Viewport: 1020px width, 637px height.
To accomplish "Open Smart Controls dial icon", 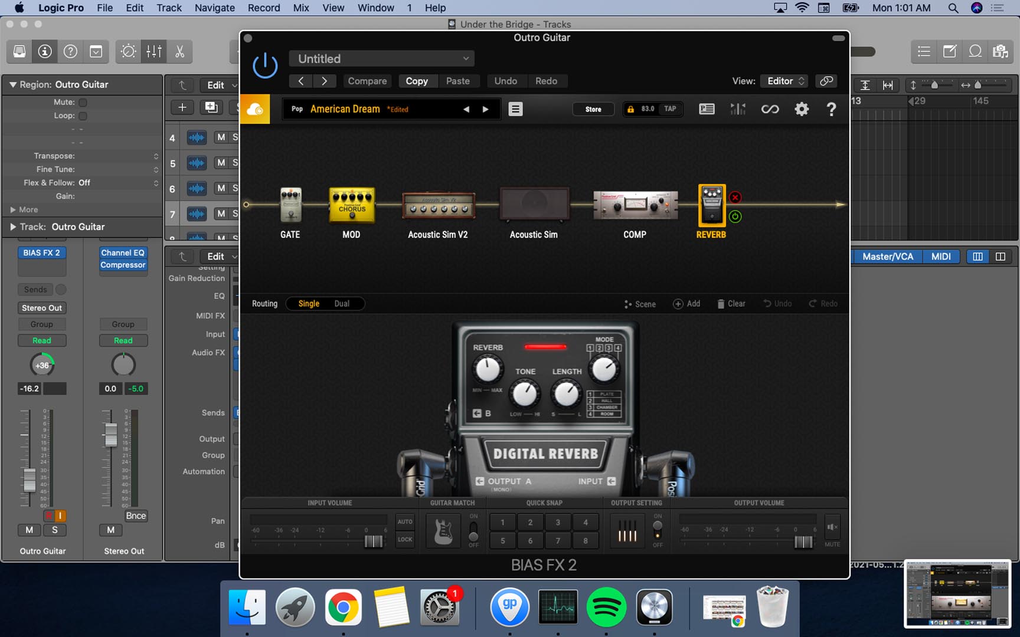I will pos(128,51).
